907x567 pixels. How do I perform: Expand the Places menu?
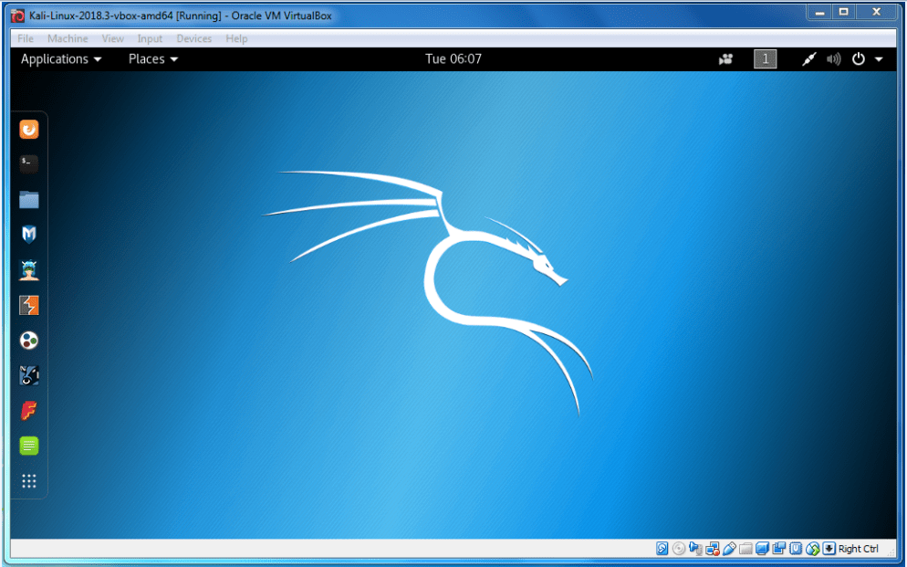[x=153, y=59]
